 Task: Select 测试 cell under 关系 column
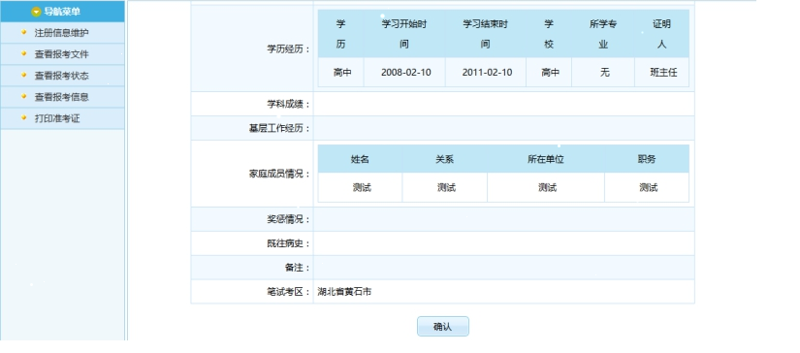click(446, 188)
